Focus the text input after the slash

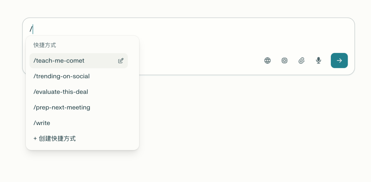172,30
